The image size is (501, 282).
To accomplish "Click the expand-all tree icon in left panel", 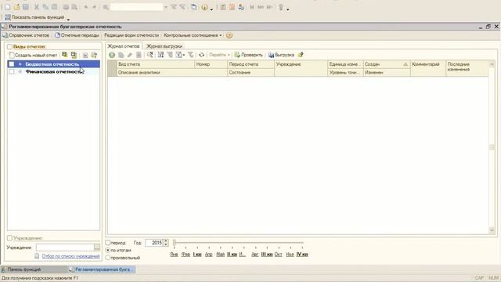I will pyautogui.click(x=64, y=55).
